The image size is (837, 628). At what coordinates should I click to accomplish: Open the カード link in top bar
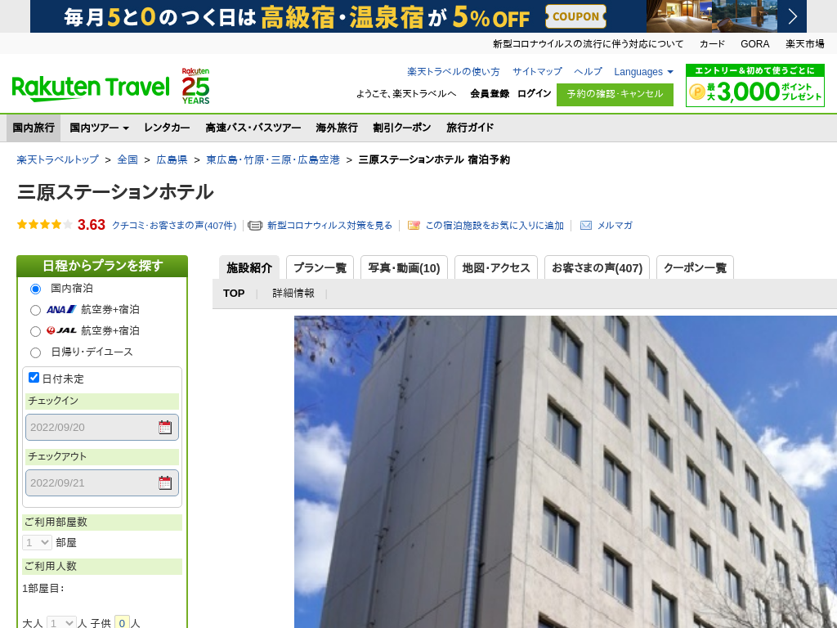[x=712, y=44]
